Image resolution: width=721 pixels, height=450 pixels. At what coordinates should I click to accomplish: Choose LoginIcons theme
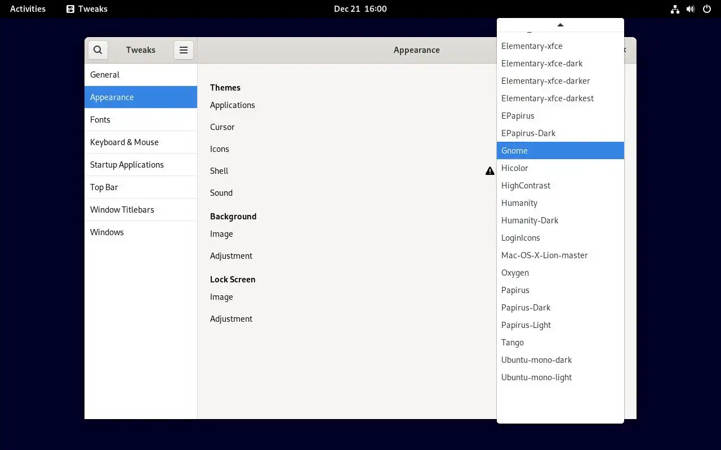pos(560,237)
